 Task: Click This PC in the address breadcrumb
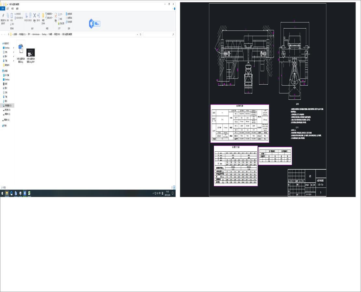tap(15, 34)
